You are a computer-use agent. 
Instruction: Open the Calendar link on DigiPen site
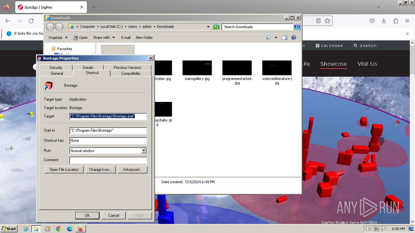click(329, 46)
